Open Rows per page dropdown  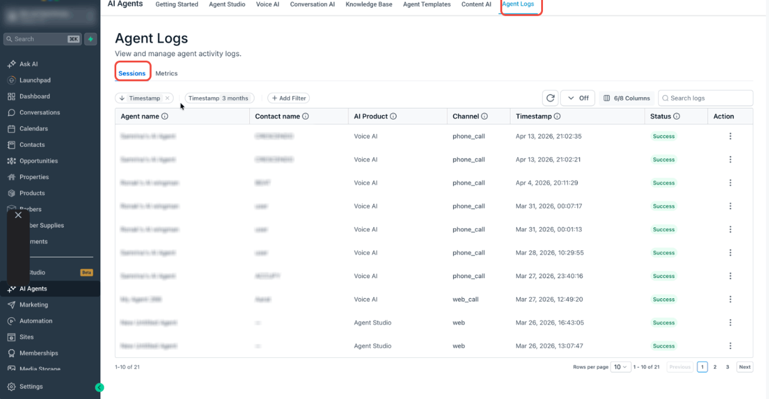pyautogui.click(x=621, y=367)
